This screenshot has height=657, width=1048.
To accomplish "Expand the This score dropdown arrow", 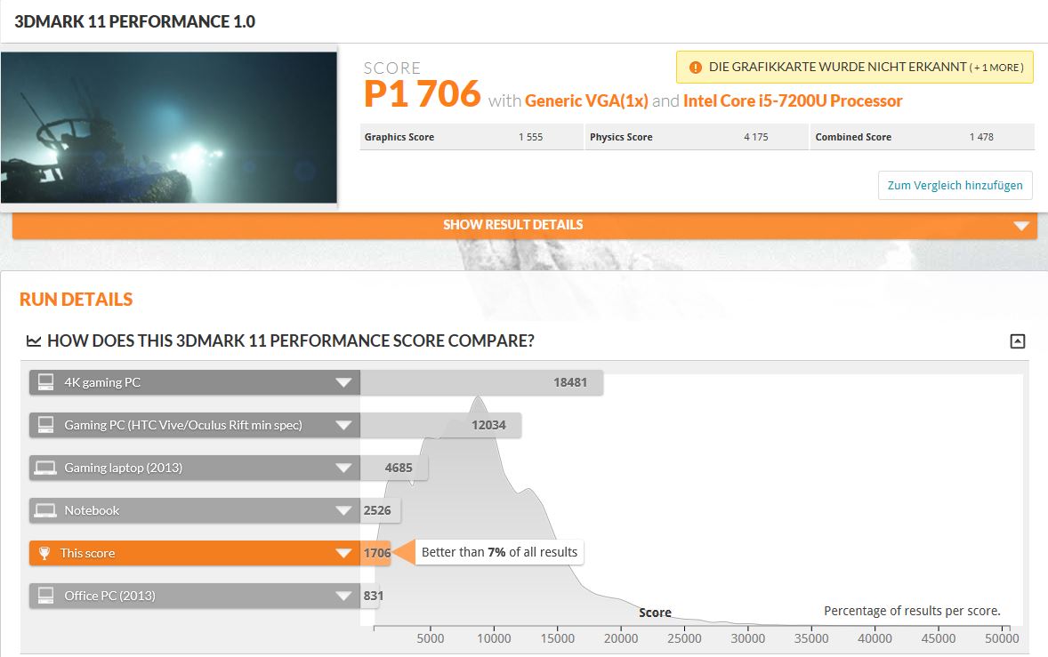I will coord(343,554).
